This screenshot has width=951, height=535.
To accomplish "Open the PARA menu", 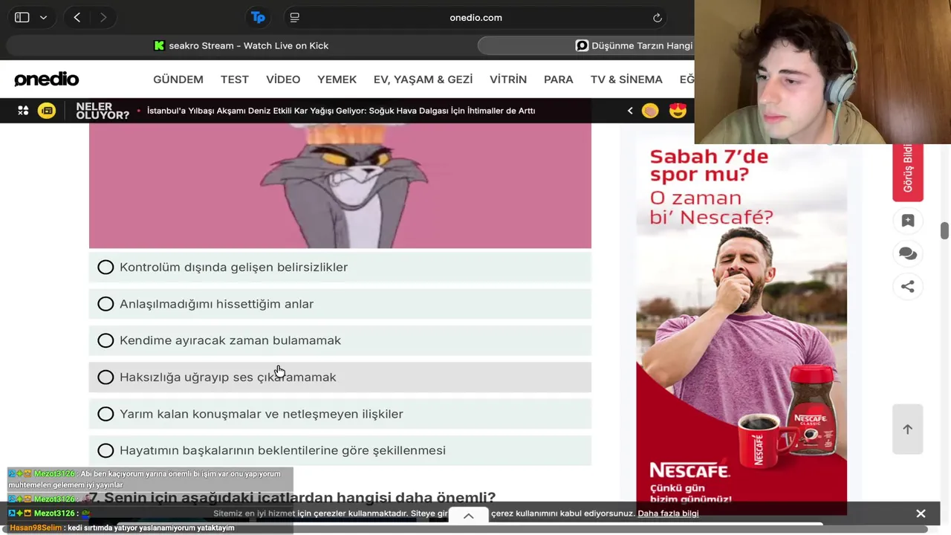I will 559,80.
